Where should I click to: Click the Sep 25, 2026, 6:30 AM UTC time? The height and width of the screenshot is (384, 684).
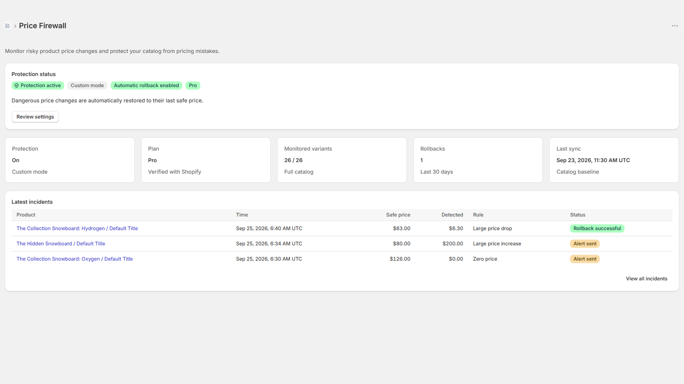(269, 259)
